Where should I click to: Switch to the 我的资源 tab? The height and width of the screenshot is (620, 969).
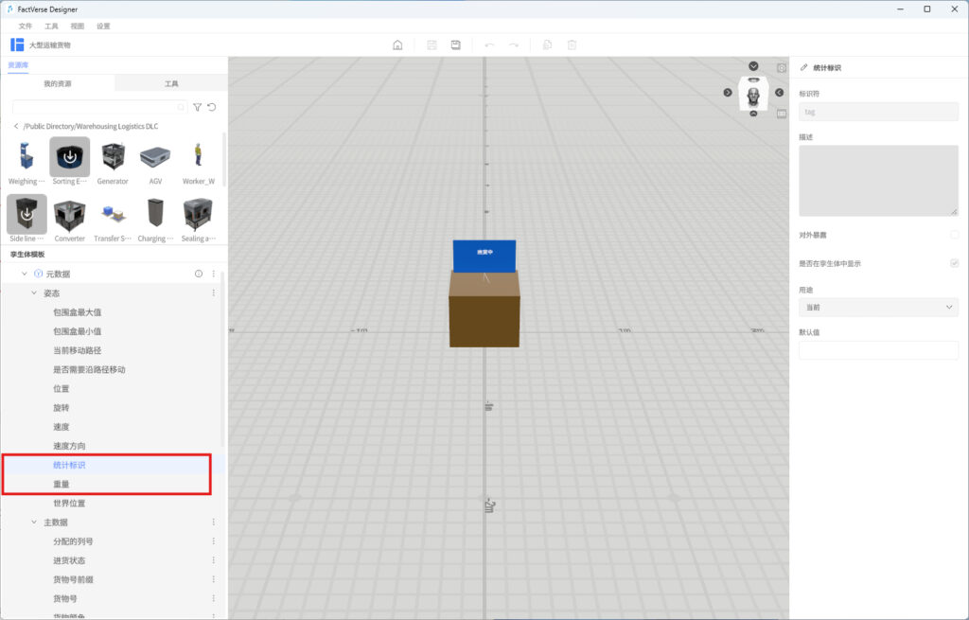[58, 83]
